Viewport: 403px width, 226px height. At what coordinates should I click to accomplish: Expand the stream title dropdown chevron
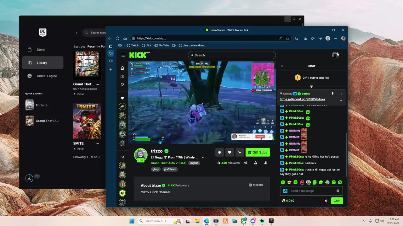tap(203, 157)
